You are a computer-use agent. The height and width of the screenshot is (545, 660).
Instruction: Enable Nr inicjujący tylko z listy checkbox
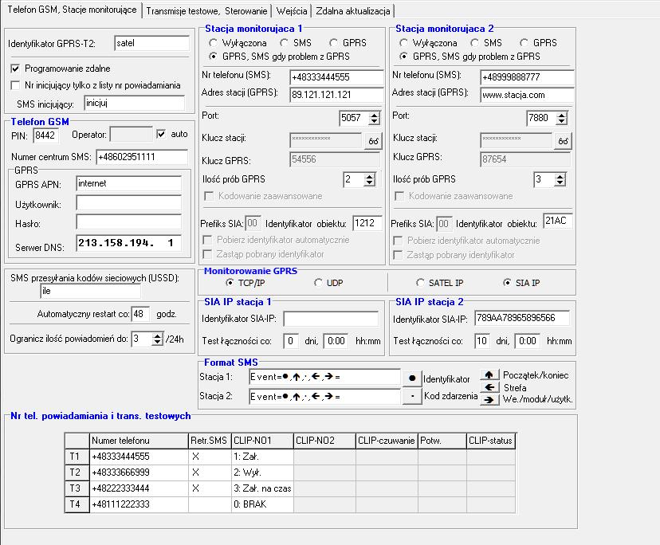pos(15,85)
